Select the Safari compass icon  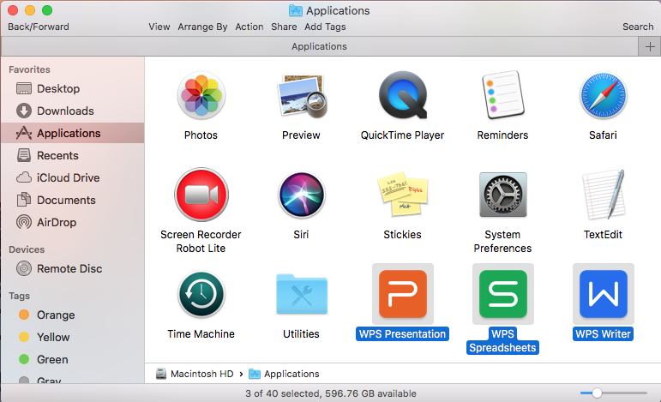(604, 95)
